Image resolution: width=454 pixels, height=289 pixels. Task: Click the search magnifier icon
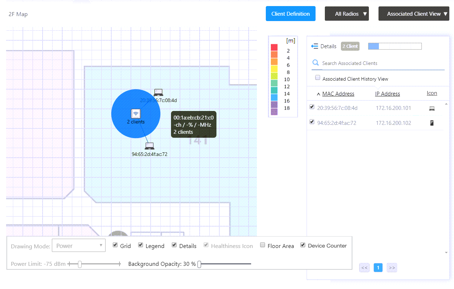click(x=316, y=63)
